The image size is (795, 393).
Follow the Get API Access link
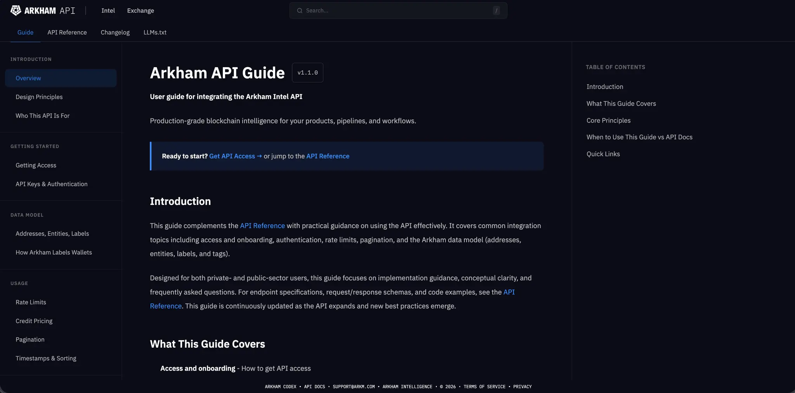(x=236, y=156)
